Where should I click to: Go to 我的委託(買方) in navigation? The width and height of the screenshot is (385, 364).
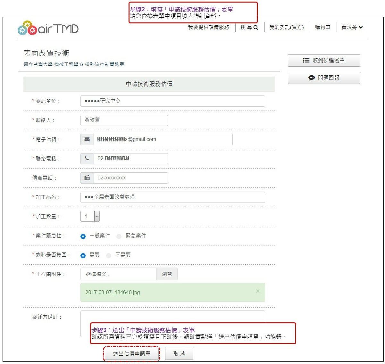pyautogui.click(x=286, y=28)
